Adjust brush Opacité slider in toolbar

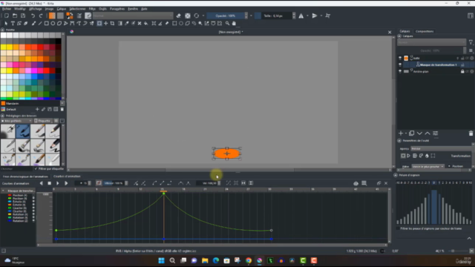226,16
